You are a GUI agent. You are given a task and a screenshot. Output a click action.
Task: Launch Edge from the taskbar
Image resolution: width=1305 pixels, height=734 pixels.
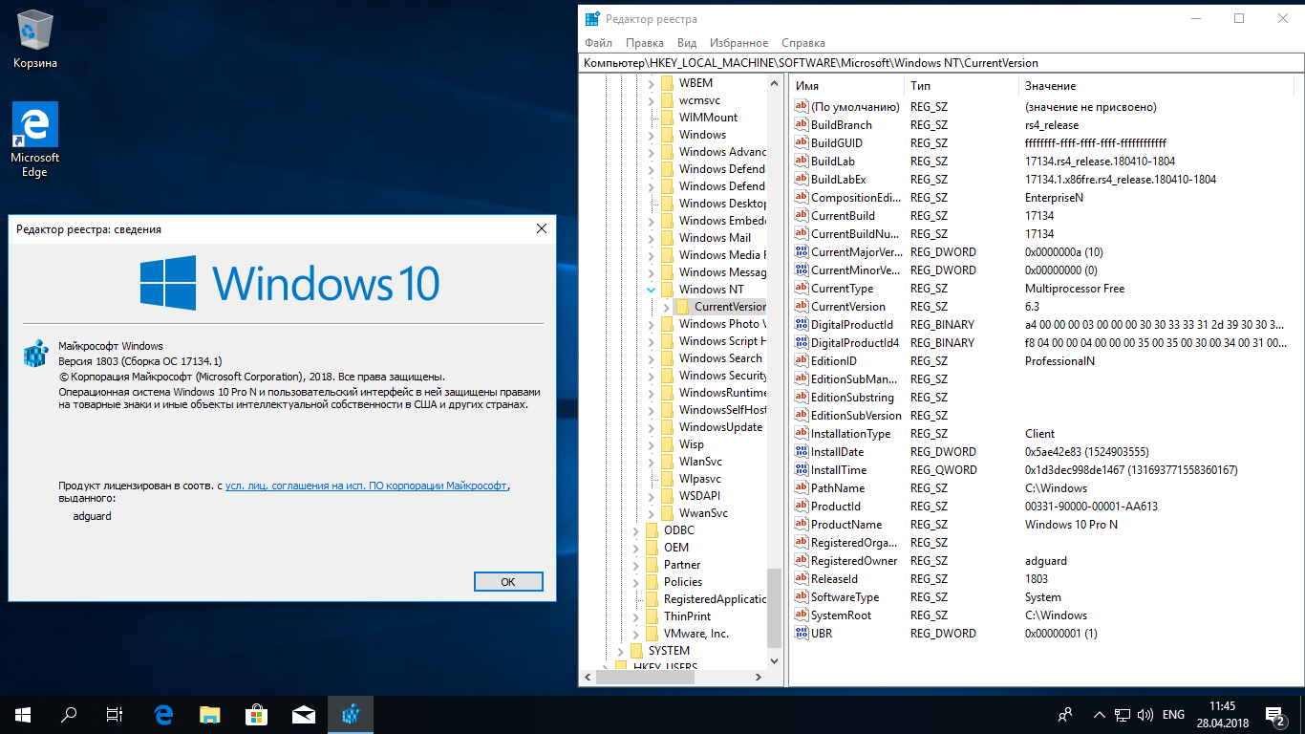click(163, 715)
